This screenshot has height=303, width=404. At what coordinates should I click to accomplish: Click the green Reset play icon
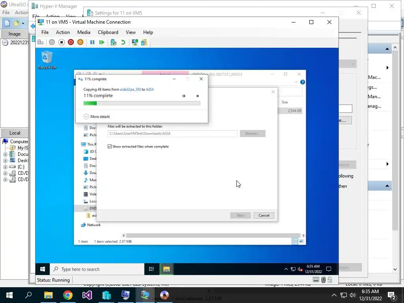(102, 42)
